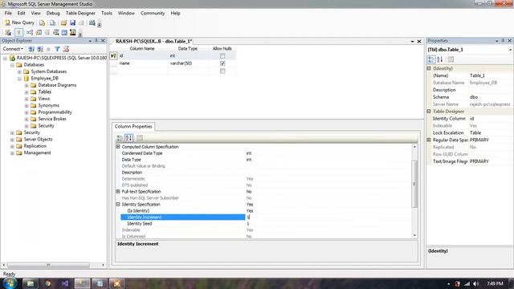Open the Table Designer menu
514x289 pixels.
tap(80, 13)
